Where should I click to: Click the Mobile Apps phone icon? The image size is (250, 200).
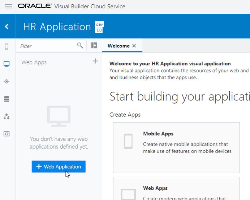point(128,141)
